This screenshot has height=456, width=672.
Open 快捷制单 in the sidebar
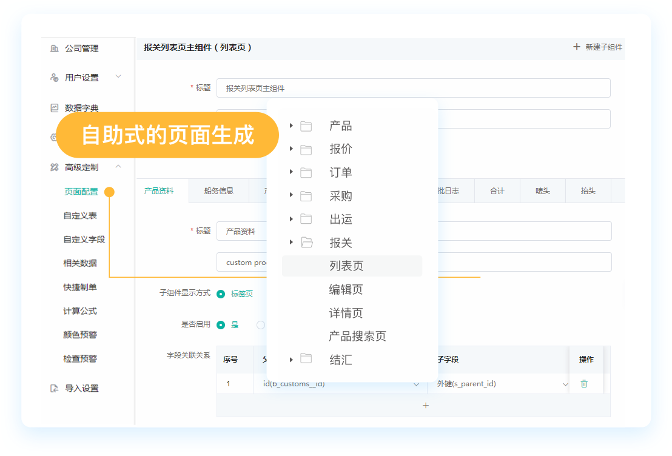click(80, 287)
